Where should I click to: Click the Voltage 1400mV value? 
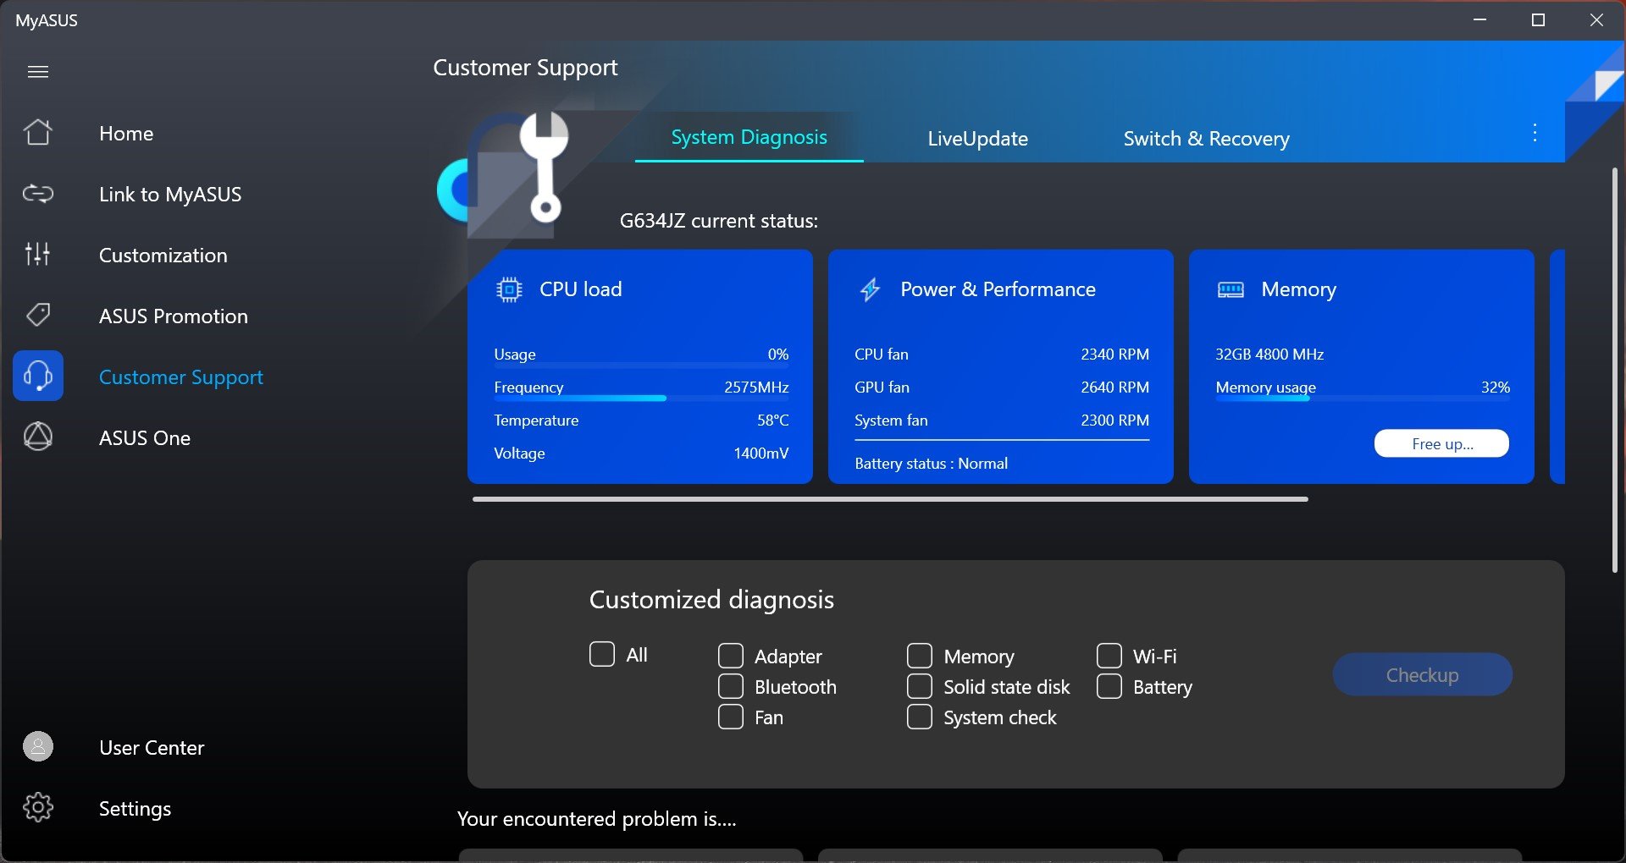click(760, 453)
